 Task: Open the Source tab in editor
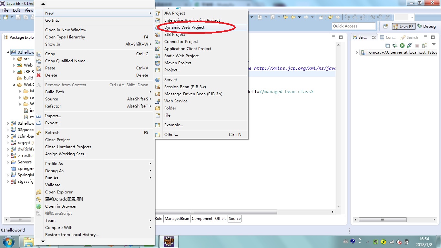[x=235, y=219]
